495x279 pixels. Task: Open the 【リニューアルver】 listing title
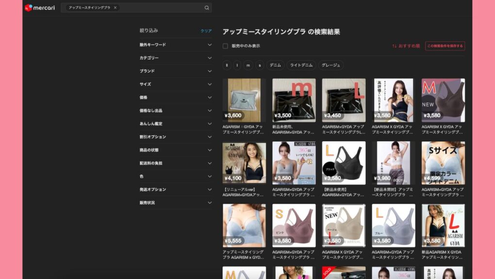(243, 192)
